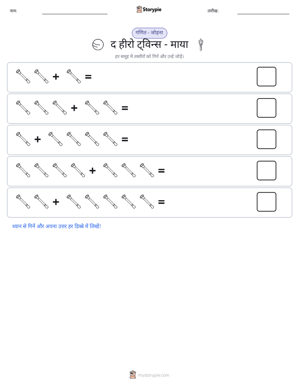The width and height of the screenshot is (299, 387).
Task: Click the bear icon in footer
Action: [133, 375]
